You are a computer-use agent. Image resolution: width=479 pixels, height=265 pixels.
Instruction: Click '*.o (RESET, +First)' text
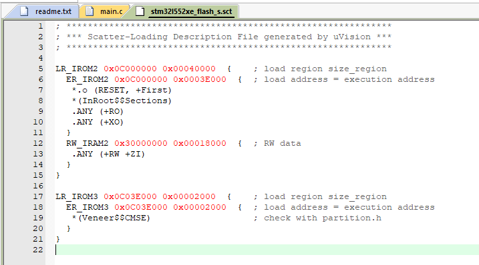[122, 90]
